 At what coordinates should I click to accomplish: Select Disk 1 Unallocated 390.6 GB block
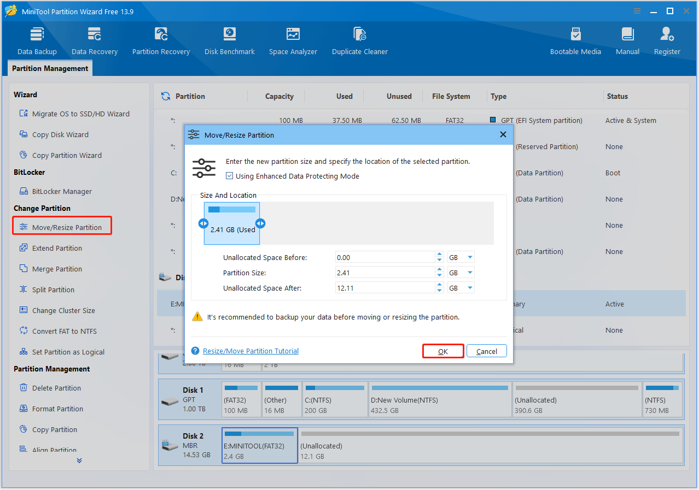(x=577, y=400)
